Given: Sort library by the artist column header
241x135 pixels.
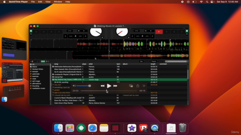Looking at the screenshot, I should 91,64.
